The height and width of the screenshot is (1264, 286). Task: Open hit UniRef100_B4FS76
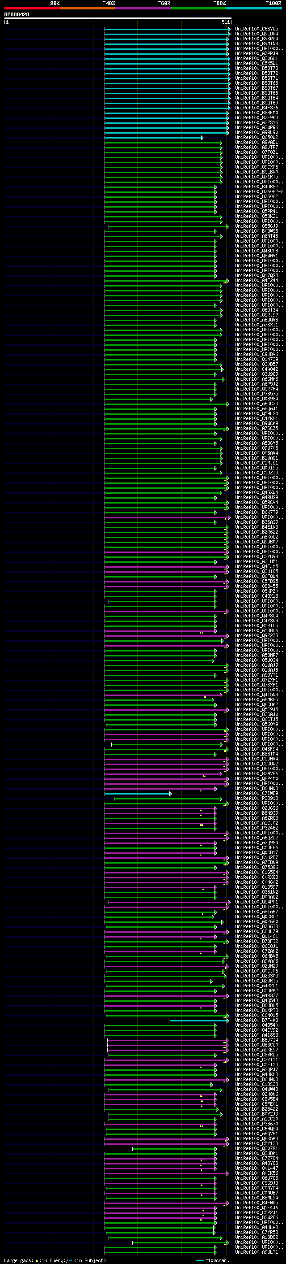[257, 108]
